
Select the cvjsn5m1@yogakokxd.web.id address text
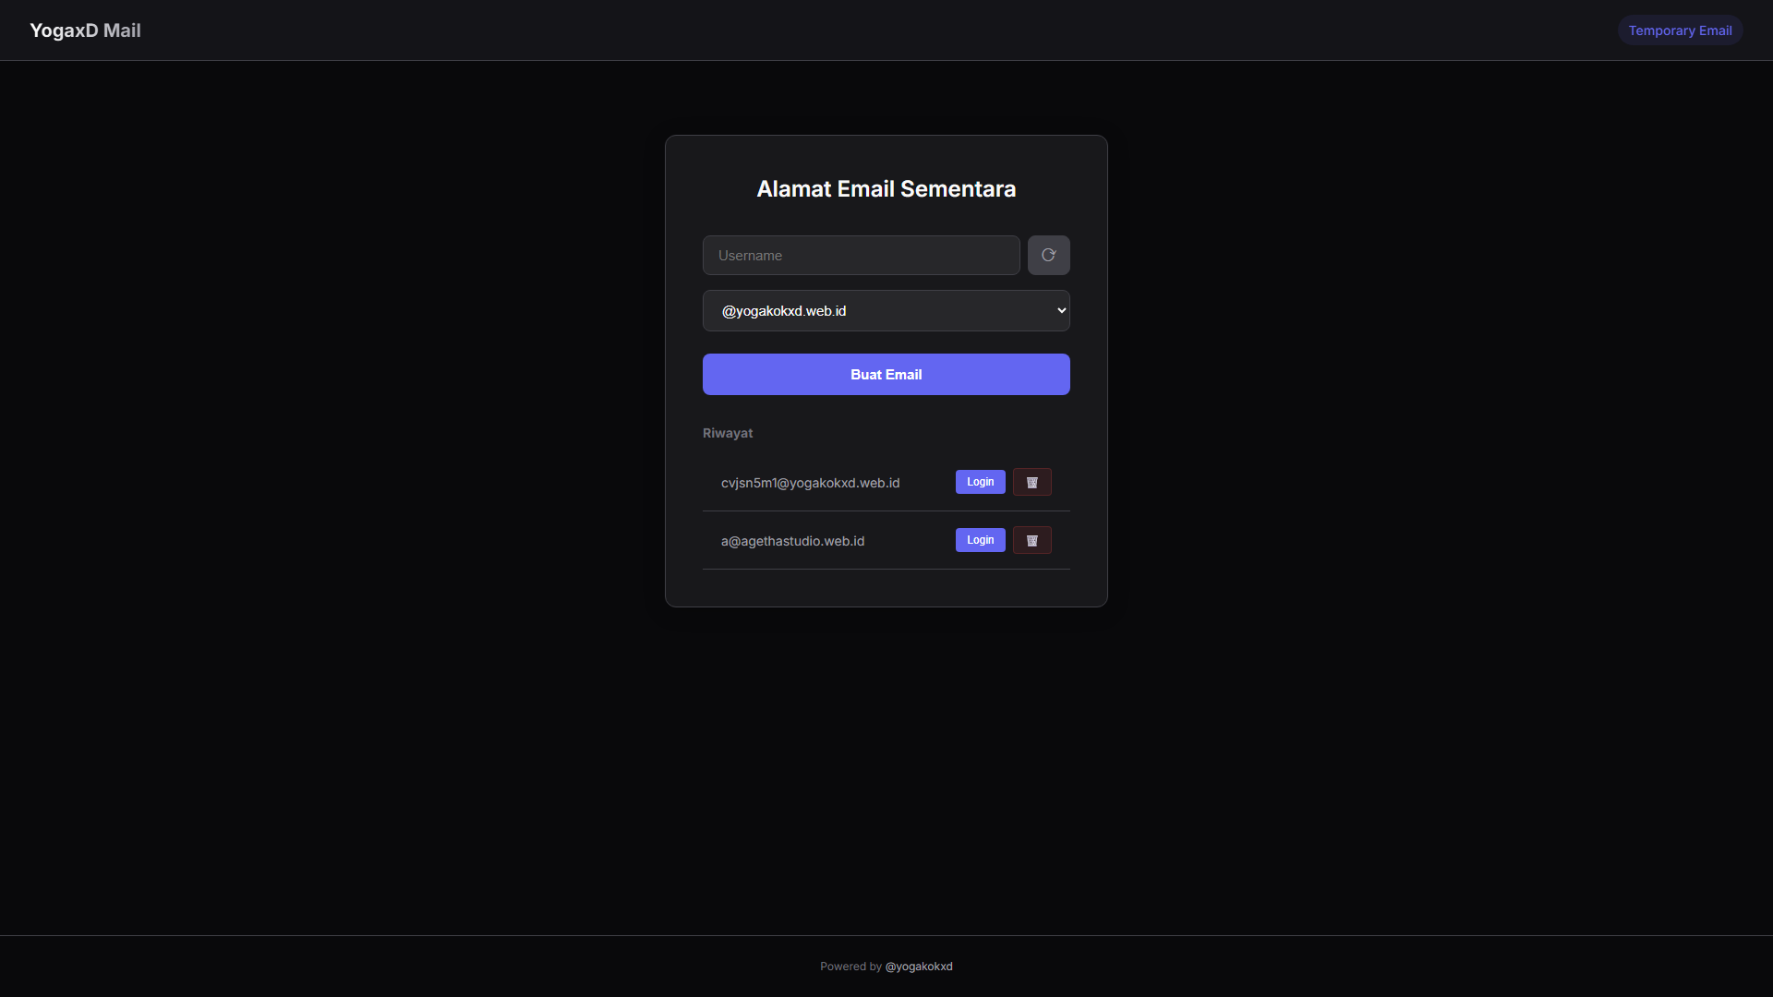(x=810, y=483)
